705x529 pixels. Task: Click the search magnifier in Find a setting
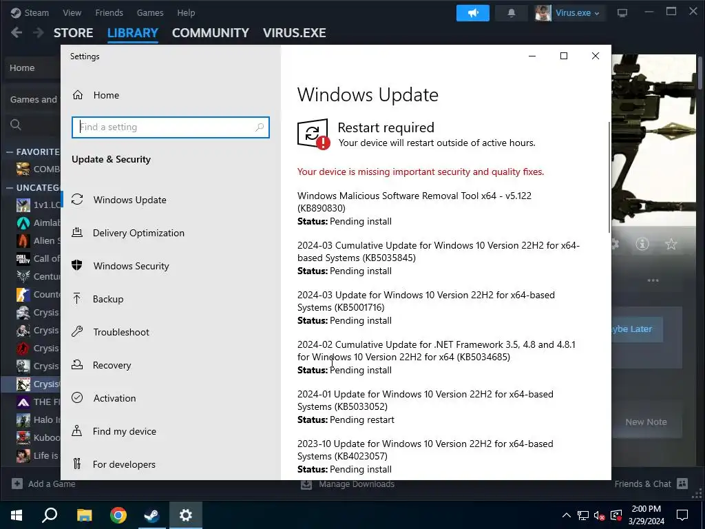click(x=260, y=127)
